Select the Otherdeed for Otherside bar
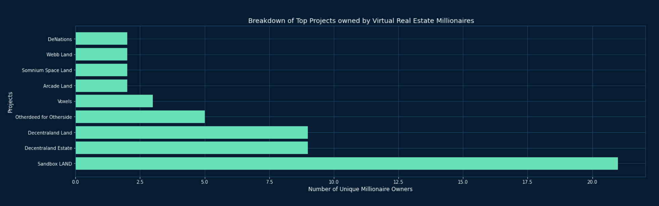The image size is (659, 206). coord(140,117)
